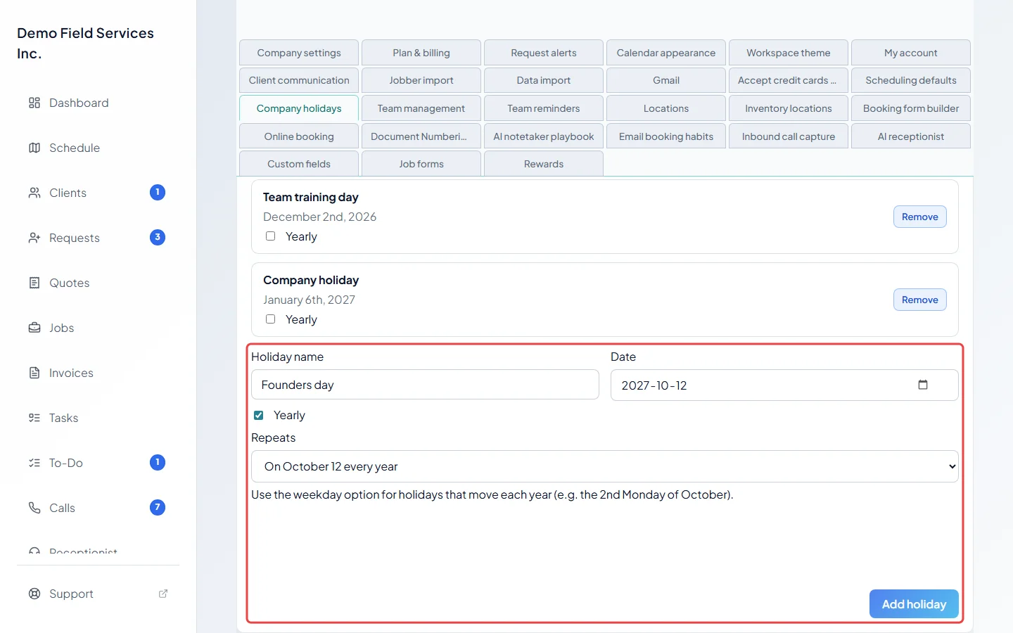Remove the Company holiday on January 6th
Image resolution: width=1013 pixels, height=633 pixels.
click(x=920, y=300)
